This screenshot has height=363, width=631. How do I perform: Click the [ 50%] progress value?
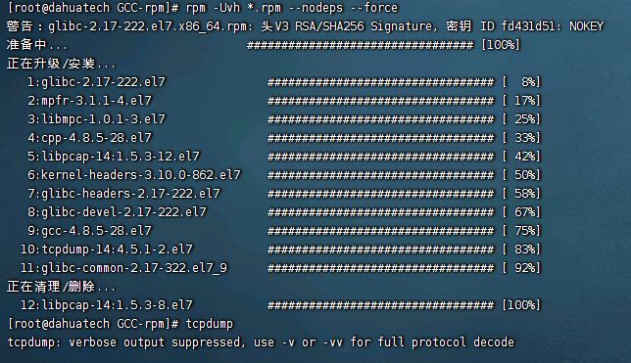click(521, 175)
